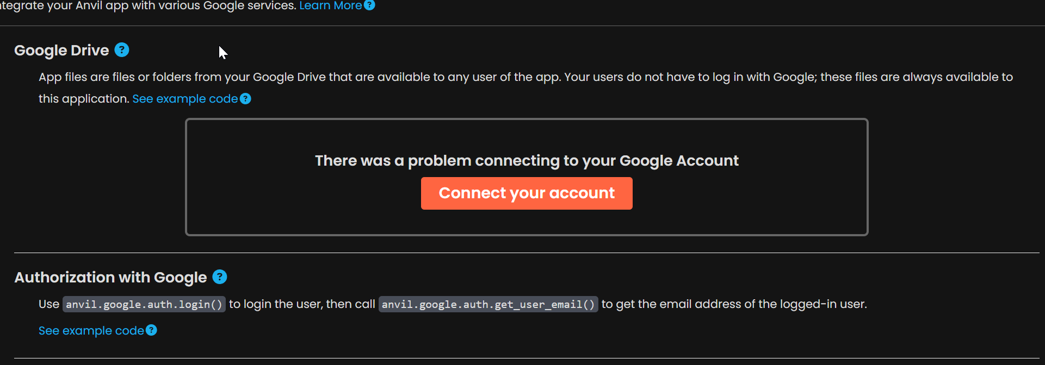The image size is (1045, 365).
Task: Click the help icon beside Google Drive heading
Action: (x=122, y=50)
